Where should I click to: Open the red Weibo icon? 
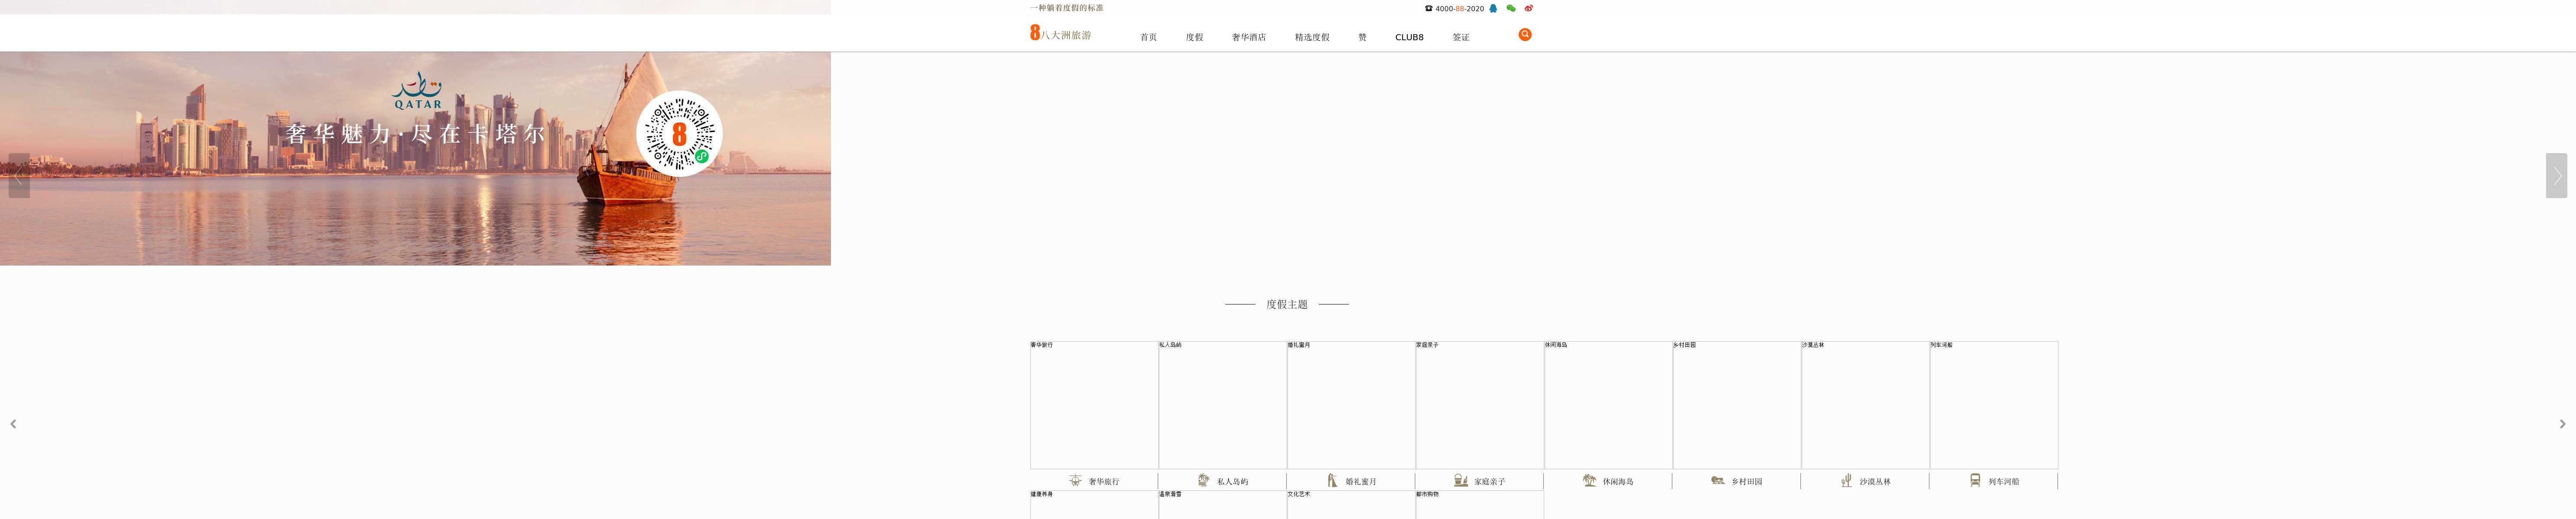tap(1528, 8)
